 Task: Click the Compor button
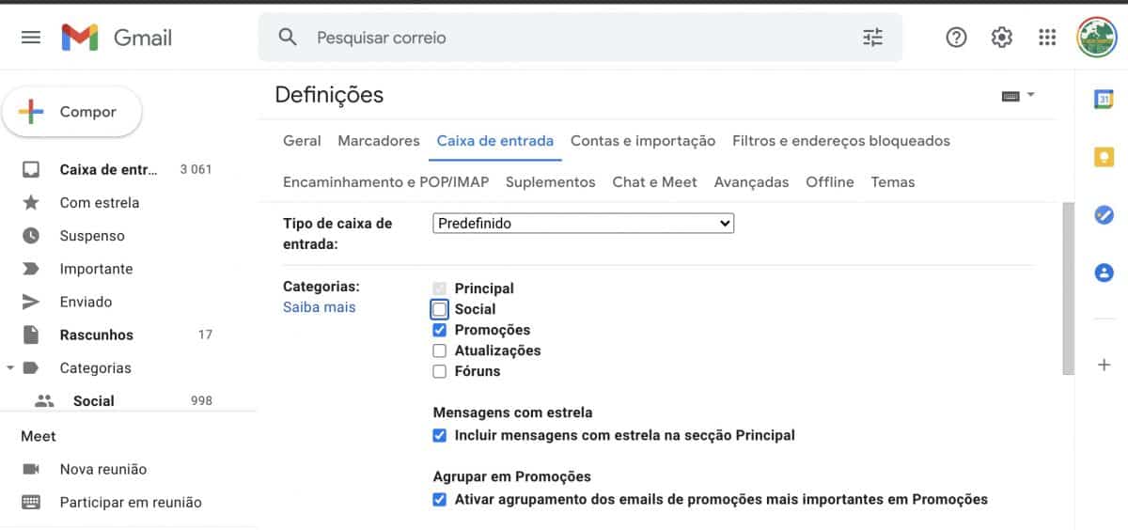(x=72, y=112)
